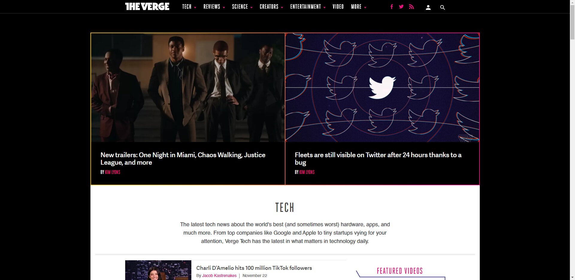Click the Twitter bird pattern article image
Image resolution: width=575 pixels, height=280 pixels.
(382, 88)
